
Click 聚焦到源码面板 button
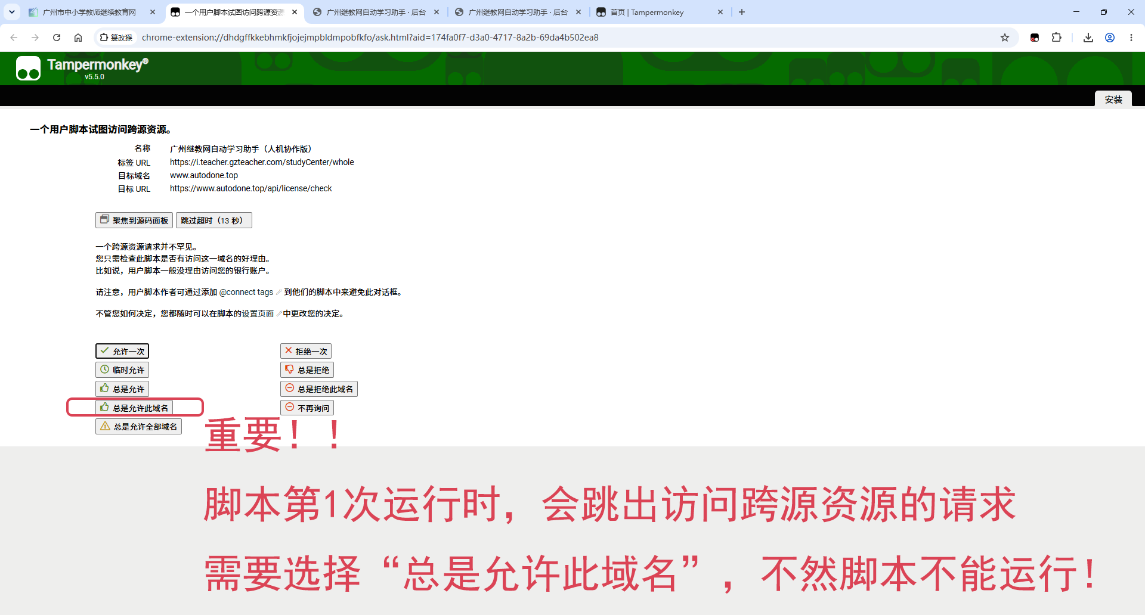pos(134,220)
